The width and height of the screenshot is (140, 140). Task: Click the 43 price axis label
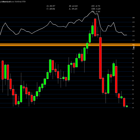pyautogui.click(x=133, y=103)
